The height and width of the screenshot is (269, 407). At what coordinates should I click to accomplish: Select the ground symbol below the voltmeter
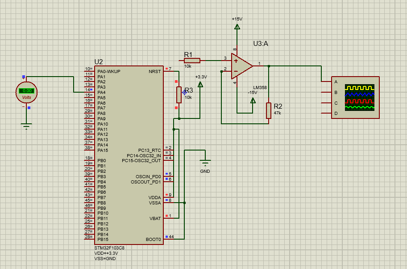pyautogui.click(x=26, y=126)
